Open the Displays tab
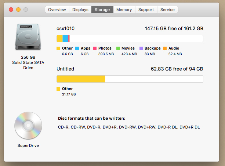The image size is (225, 166). click(x=80, y=10)
